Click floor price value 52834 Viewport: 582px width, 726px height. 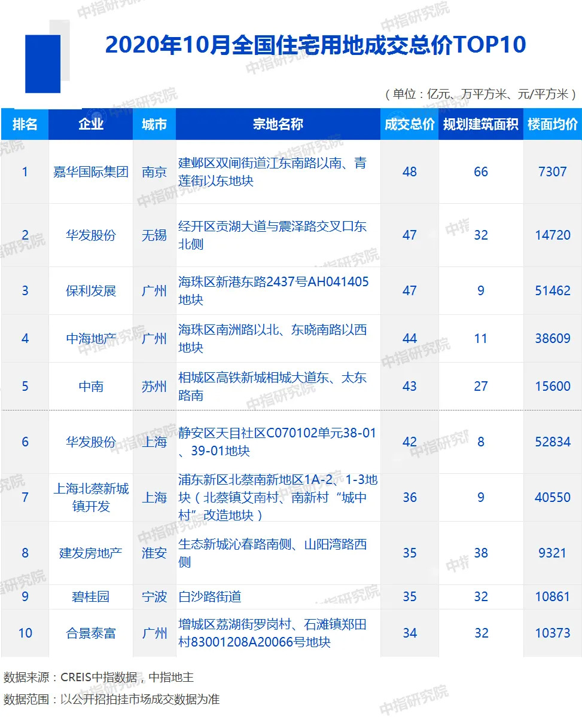point(553,442)
